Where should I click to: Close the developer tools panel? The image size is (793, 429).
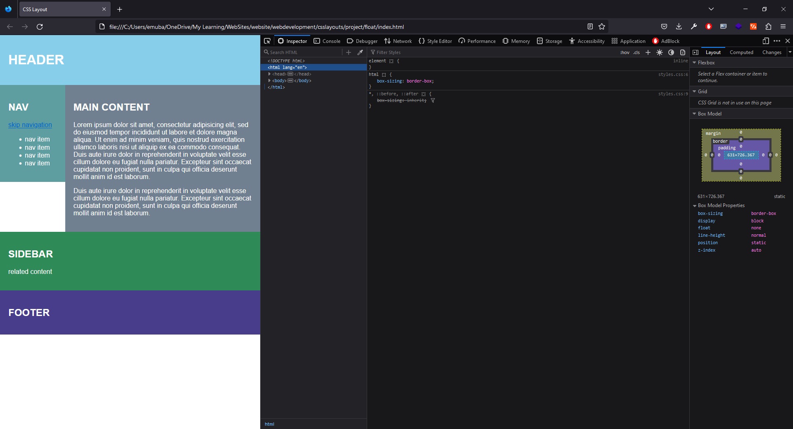788,41
